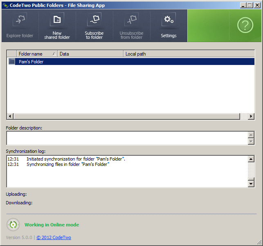Screen dimensions: 263x246
Task: Close the CodeTwo Public Folders window
Action: point(257,5)
